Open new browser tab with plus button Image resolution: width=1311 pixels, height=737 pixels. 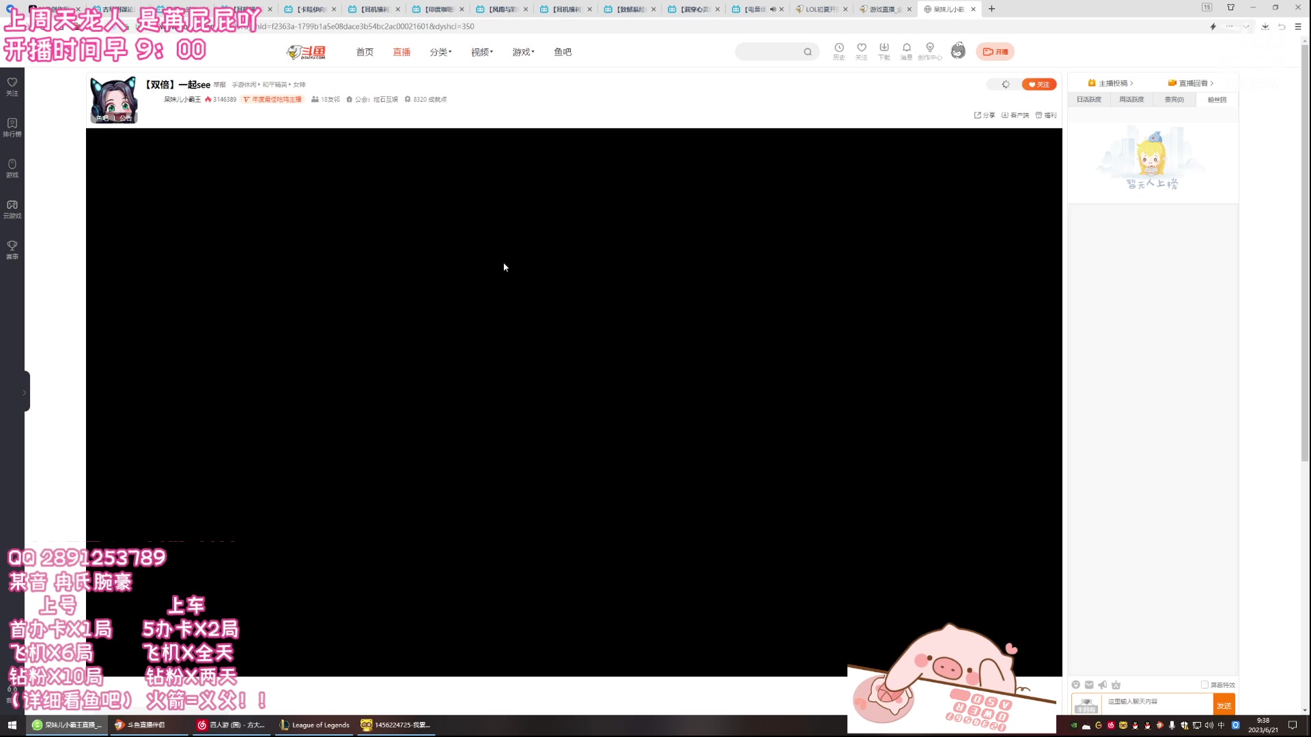coord(991,9)
